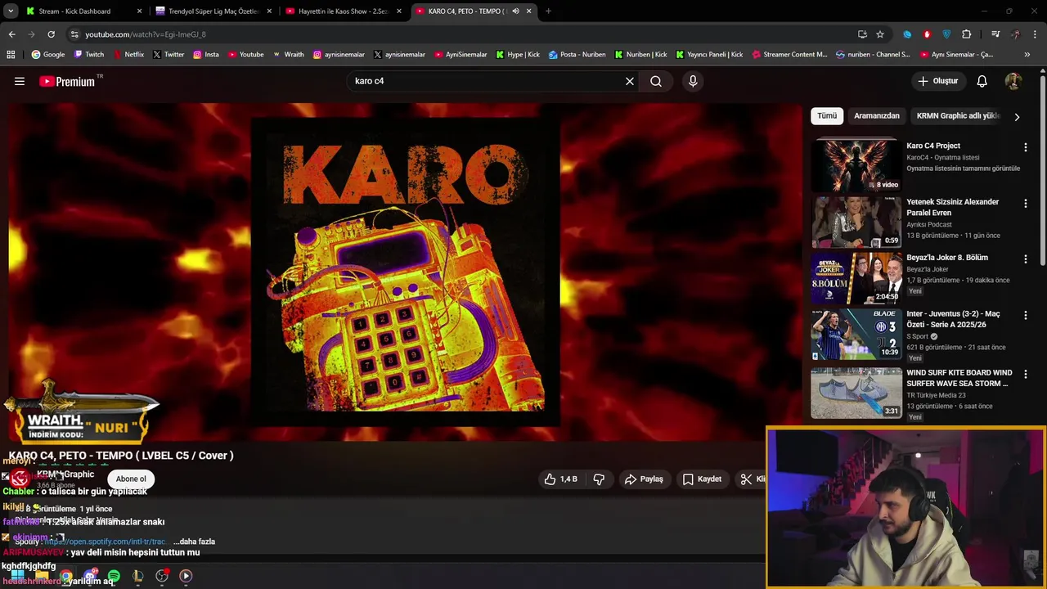Click the red hand adblock extension
This screenshot has height=589, width=1047.
coord(927,34)
